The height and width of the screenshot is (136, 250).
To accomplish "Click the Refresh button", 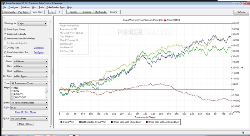I will click(x=241, y=12).
